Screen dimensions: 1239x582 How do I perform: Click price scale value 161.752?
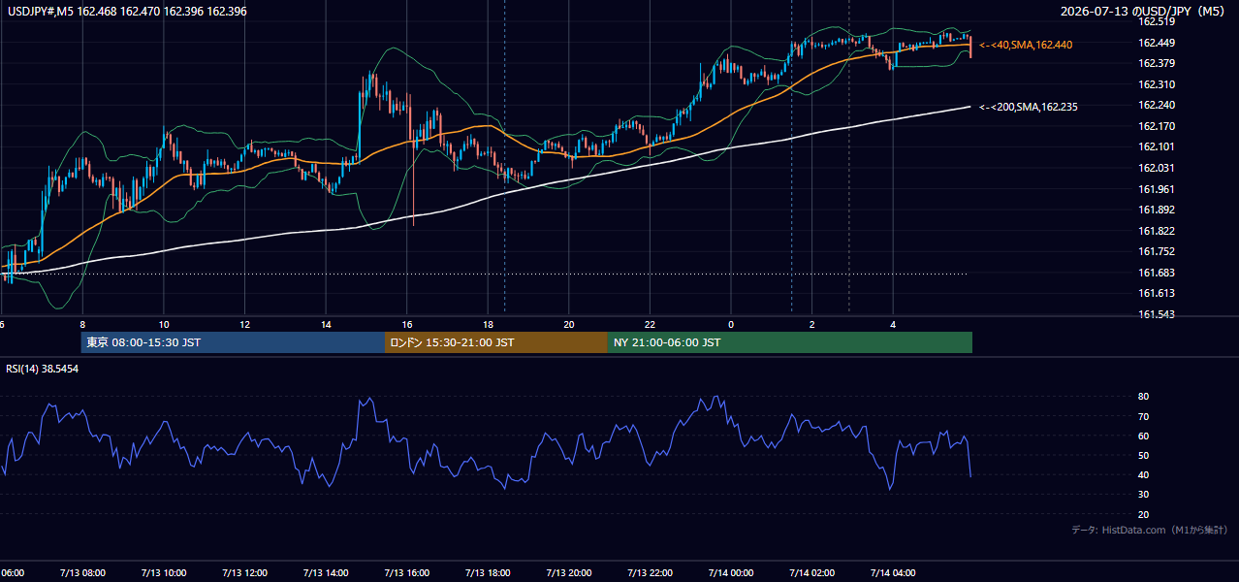[1157, 251]
